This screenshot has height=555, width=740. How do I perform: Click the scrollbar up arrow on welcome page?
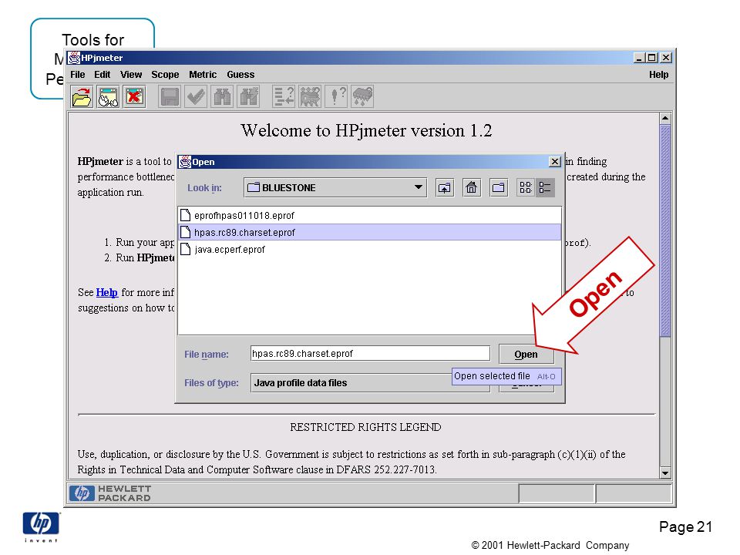pyautogui.click(x=665, y=119)
